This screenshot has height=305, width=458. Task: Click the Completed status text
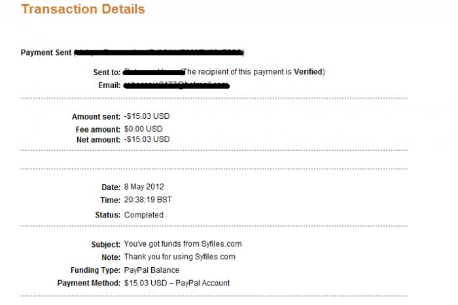coord(143,215)
